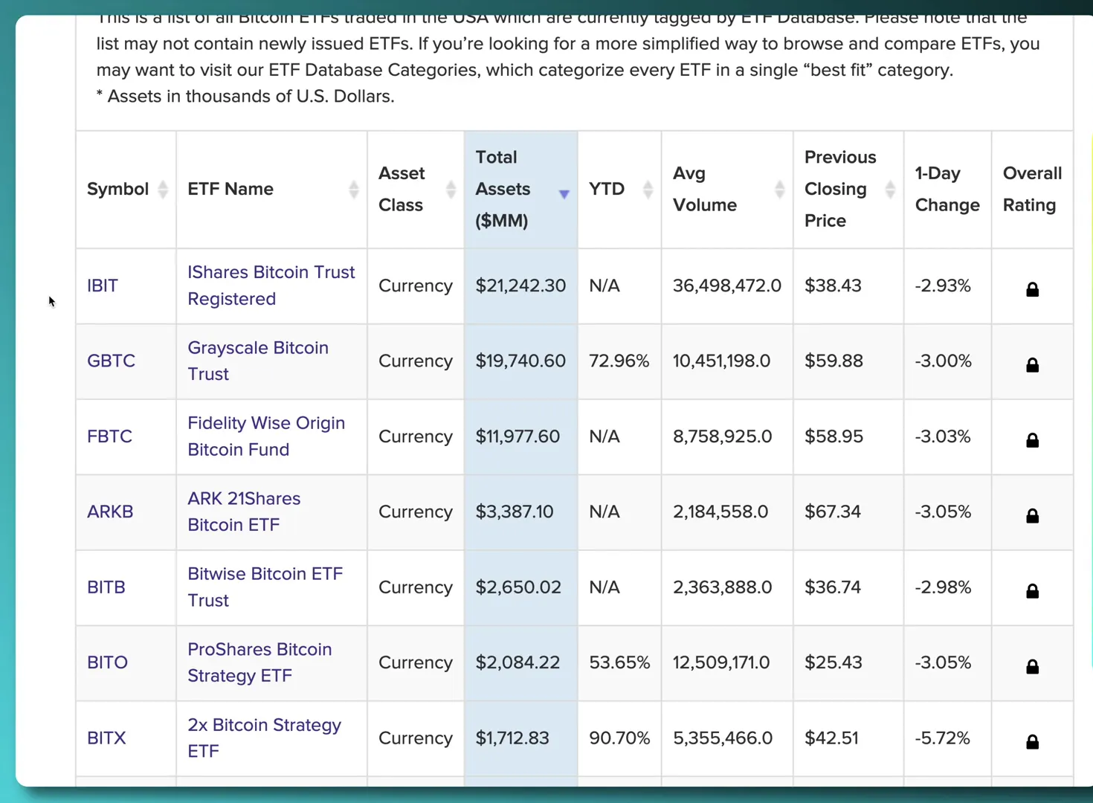This screenshot has width=1093, height=803.
Task: Sort table by YTD column arrows
Action: tap(648, 190)
